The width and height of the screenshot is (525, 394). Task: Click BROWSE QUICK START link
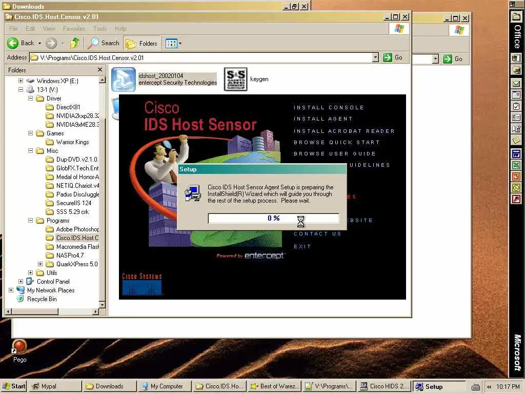click(x=337, y=143)
